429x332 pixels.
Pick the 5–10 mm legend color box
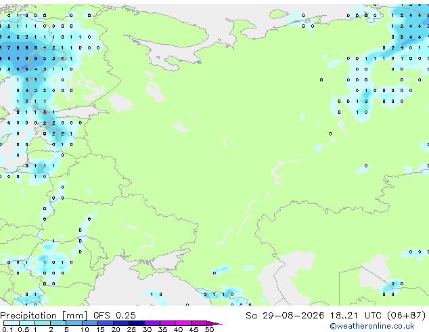tap(74, 323)
